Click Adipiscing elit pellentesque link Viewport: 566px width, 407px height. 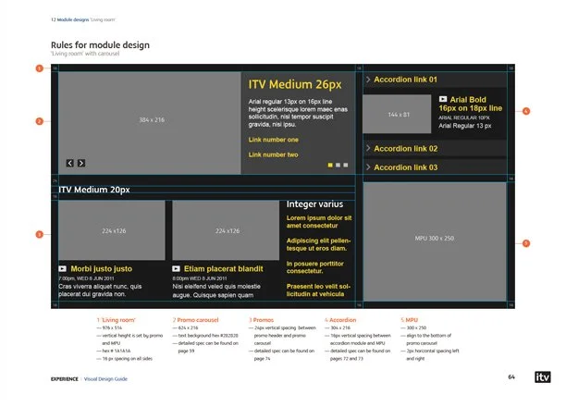[x=319, y=244]
